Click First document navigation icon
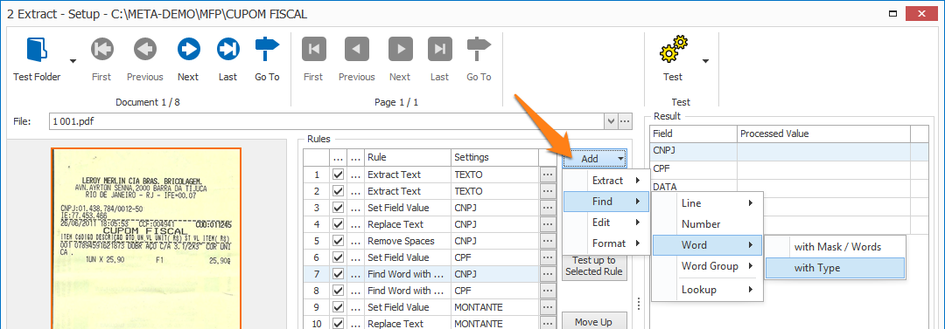The image size is (945, 329). [101, 49]
